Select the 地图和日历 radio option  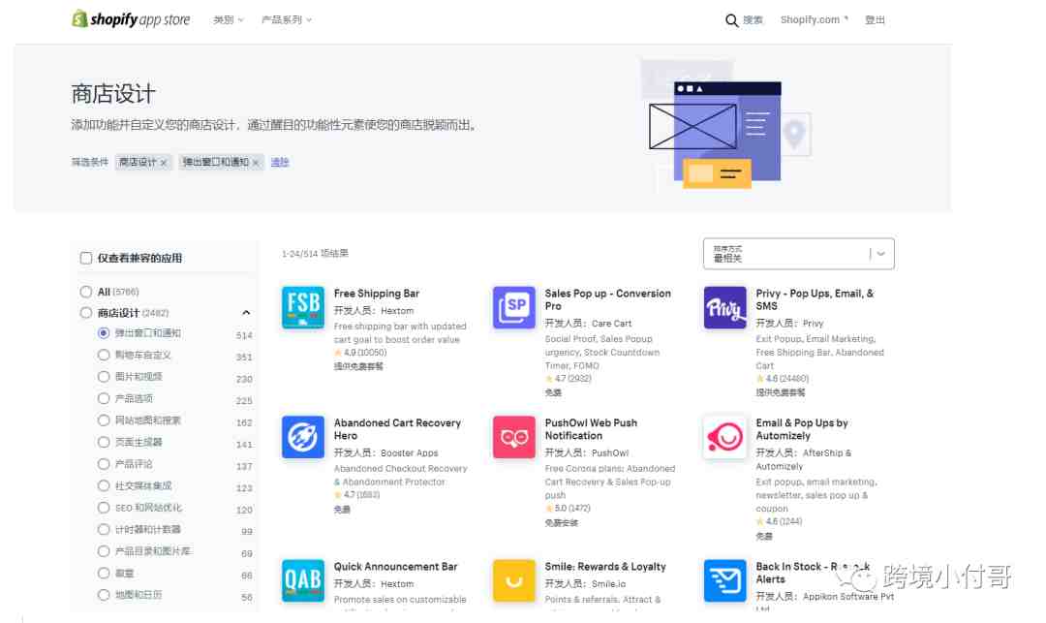point(104,595)
